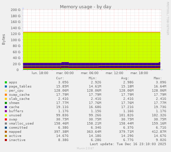Click the 'apps' legend label
The image size is (171, 152).
click(x=13, y=82)
